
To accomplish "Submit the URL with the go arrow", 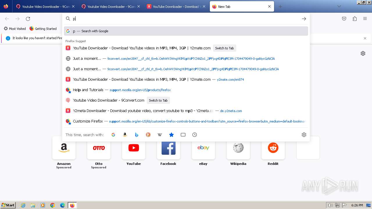I will pos(304,19).
